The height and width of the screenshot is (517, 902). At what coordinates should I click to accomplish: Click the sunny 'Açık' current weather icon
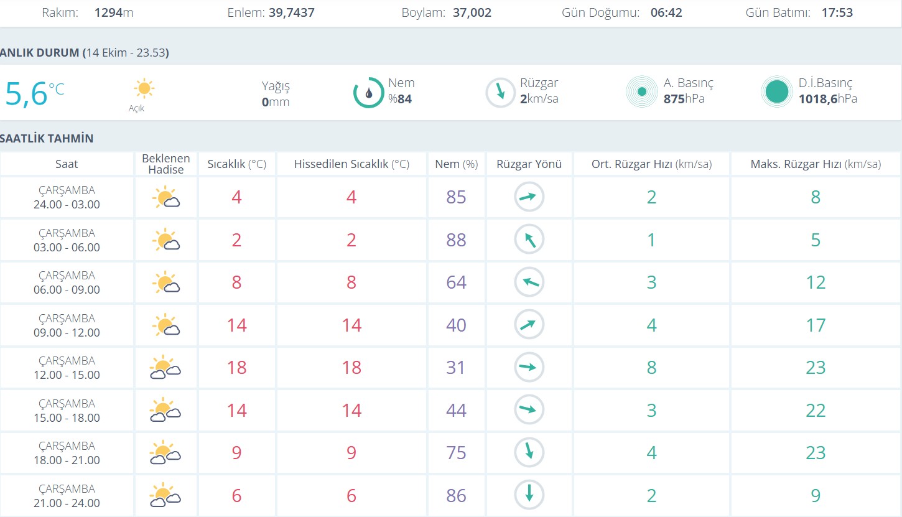point(144,88)
